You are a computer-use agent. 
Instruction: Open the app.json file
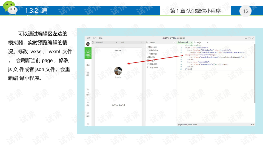coord(152,64)
